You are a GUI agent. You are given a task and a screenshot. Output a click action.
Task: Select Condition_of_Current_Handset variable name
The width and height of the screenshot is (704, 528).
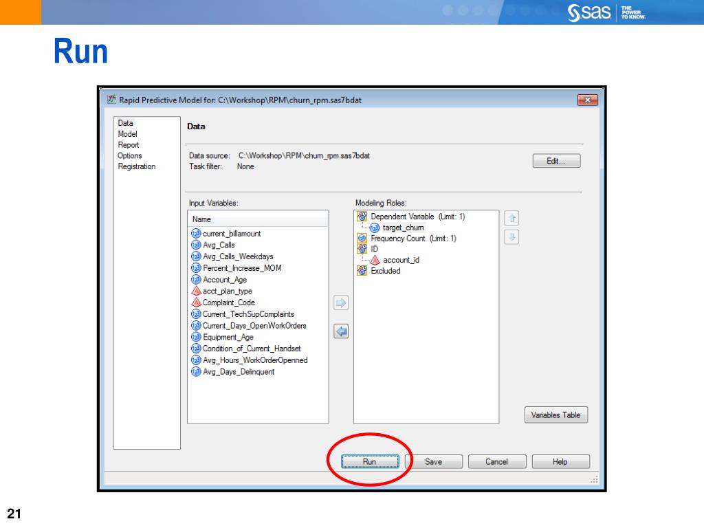click(252, 349)
